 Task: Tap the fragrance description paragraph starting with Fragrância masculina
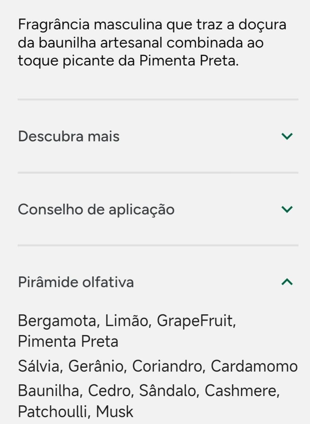click(x=152, y=43)
